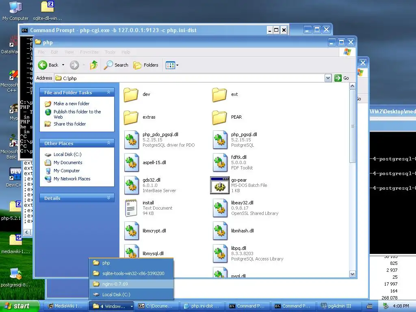The width and height of the screenshot is (416, 312).
Task: Switch to php.ini-dist taskbar button
Action: [x=203, y=306]
